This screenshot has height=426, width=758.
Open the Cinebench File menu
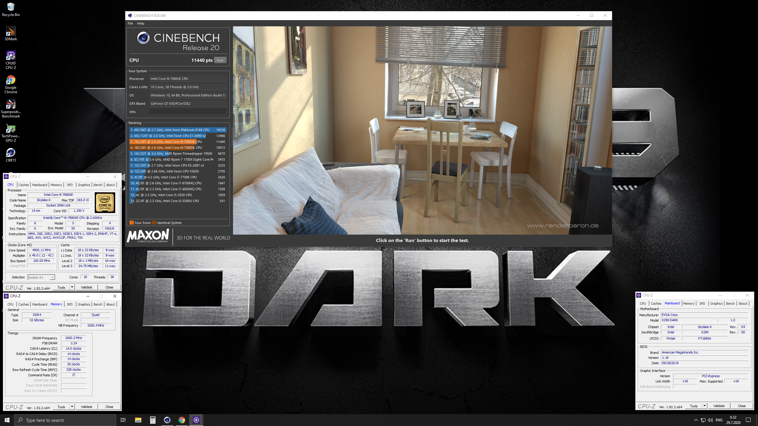tap(130, 23)
